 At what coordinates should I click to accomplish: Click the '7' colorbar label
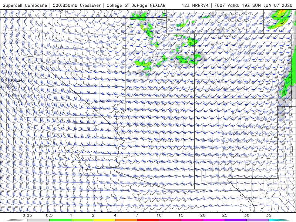(x=137, y=215)
